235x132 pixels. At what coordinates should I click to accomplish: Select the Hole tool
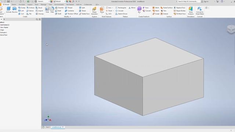coord(47,10)
